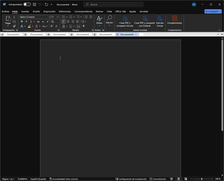Enable Concentración focus mode

coord(158,179)
